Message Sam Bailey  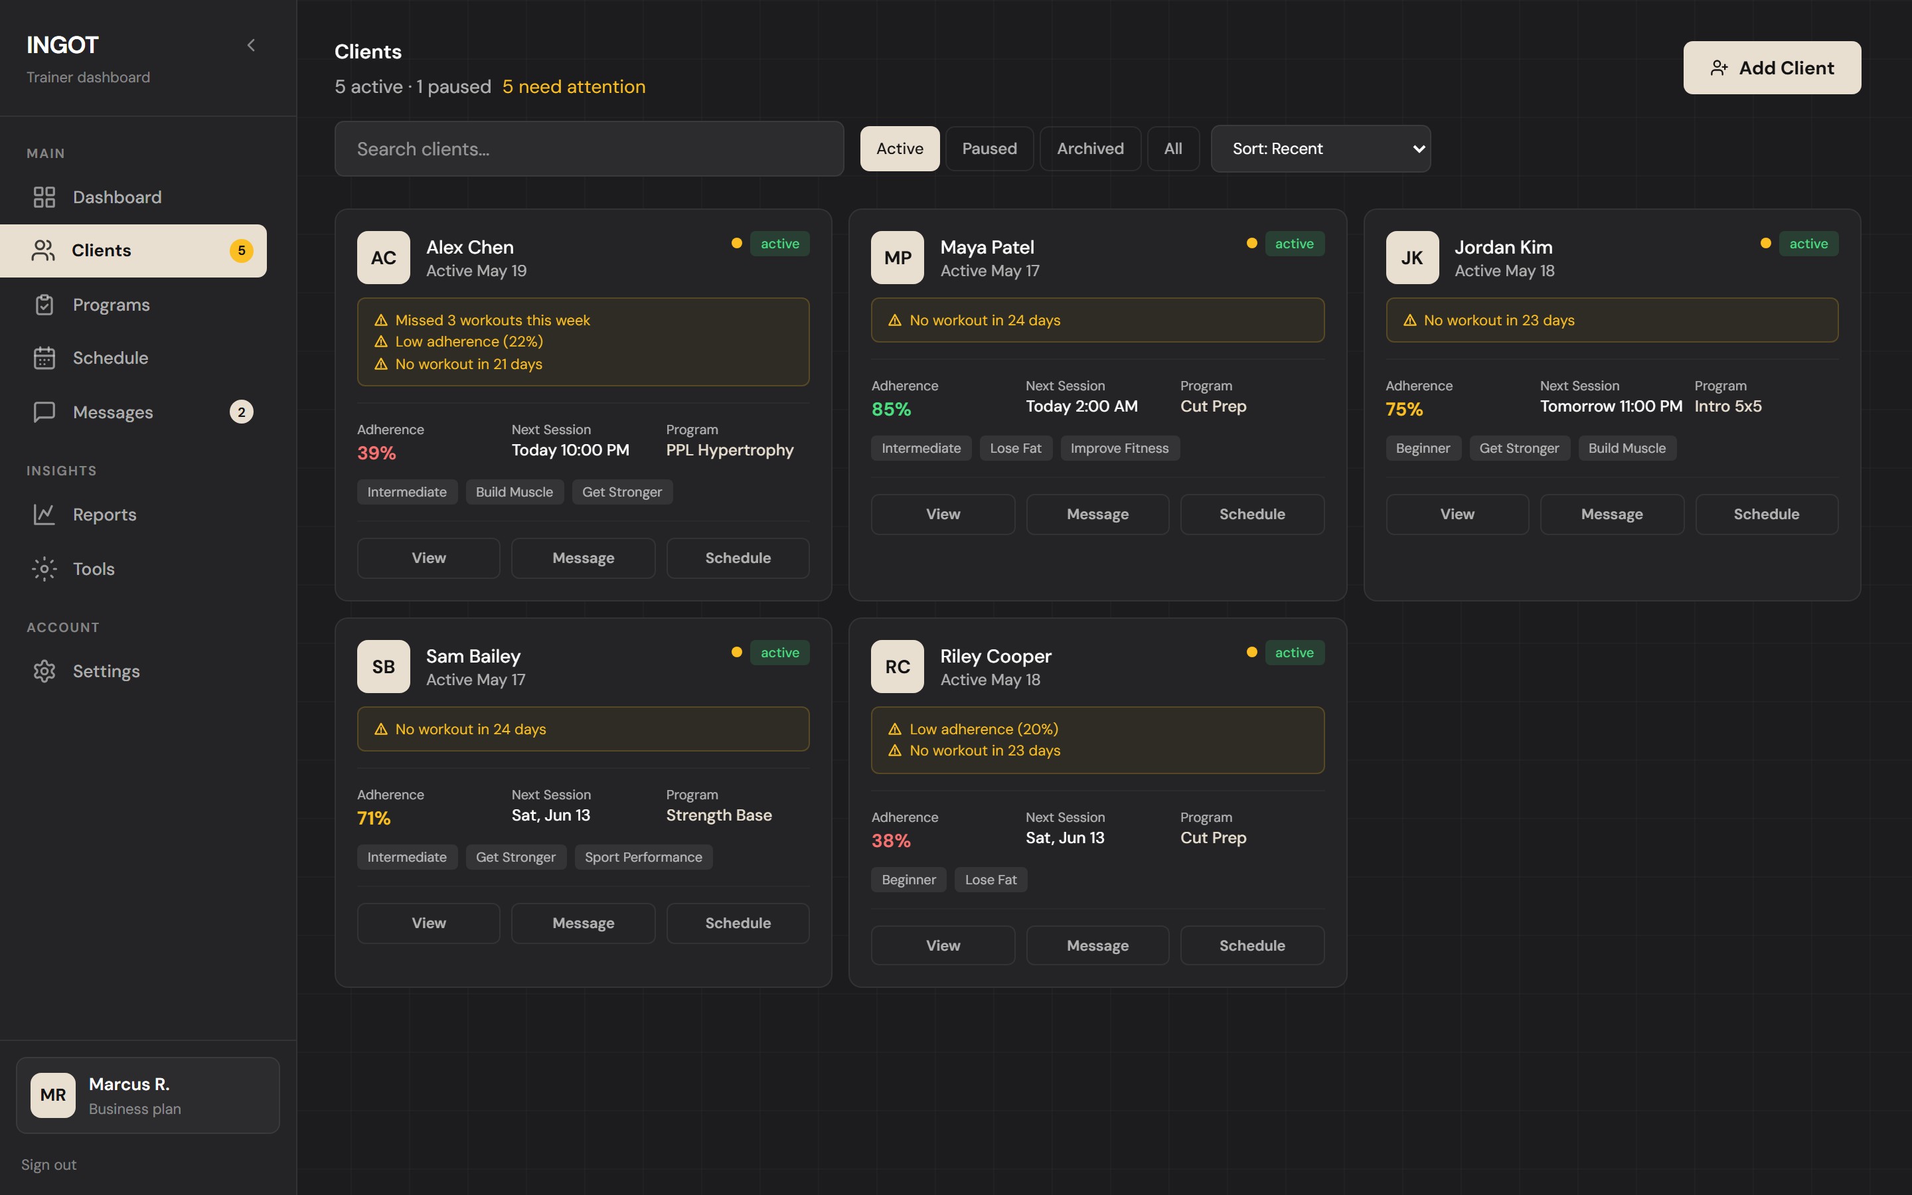point(583,923)
